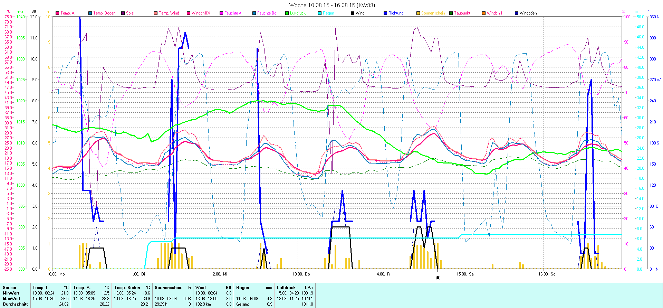Click the chart title Woche 10.08.15 - 16.08.15

pyautogui.click(x=331, y=5)
